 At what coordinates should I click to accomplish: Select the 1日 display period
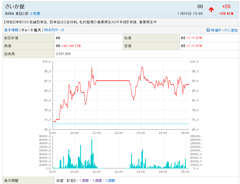point(71,180)
